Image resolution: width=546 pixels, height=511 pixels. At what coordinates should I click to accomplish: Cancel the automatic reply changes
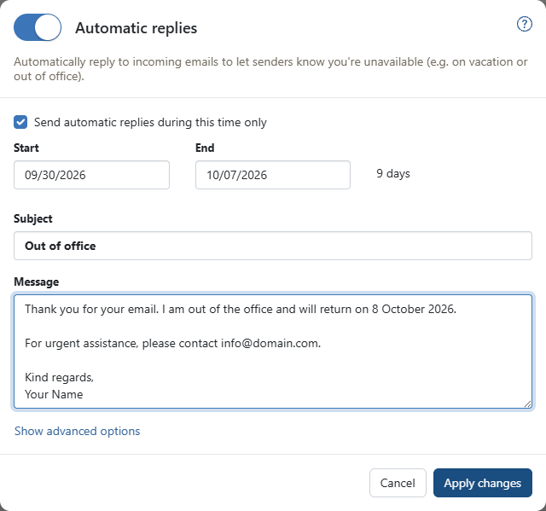398,483
